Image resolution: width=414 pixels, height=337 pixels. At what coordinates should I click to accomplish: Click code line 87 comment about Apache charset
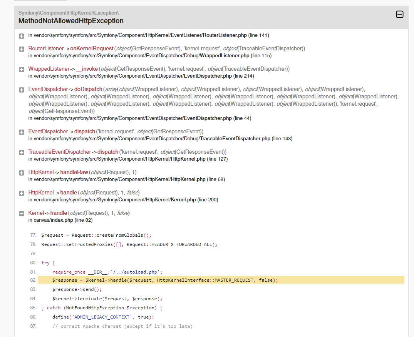[122, 326]
